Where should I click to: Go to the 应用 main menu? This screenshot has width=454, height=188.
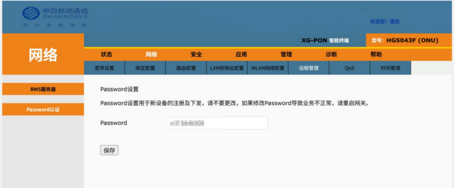pyautogui.click(x=241, y=55)
